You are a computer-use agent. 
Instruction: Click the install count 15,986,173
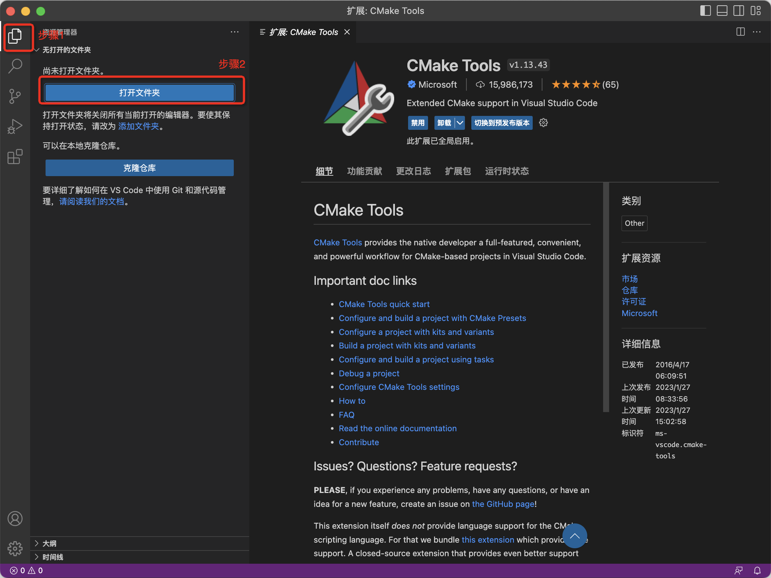(504, 85)
